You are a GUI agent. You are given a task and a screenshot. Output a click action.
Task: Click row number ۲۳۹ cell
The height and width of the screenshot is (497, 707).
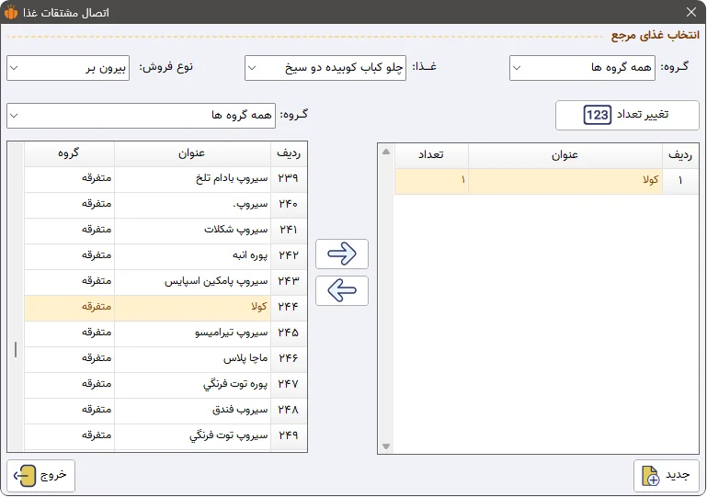289,179
